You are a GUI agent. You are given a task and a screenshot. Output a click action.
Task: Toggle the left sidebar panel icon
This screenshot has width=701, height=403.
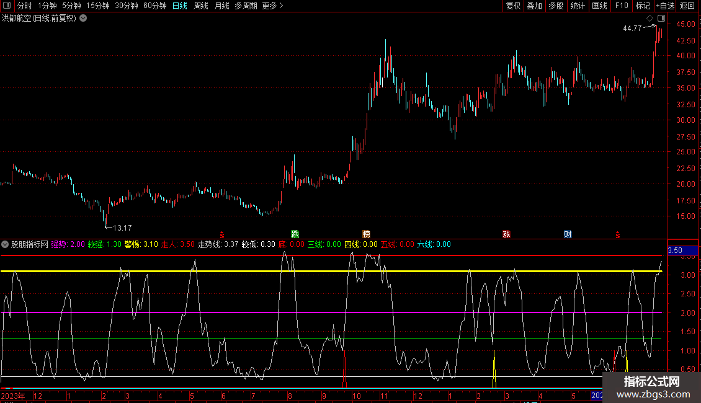click(7, 6)
